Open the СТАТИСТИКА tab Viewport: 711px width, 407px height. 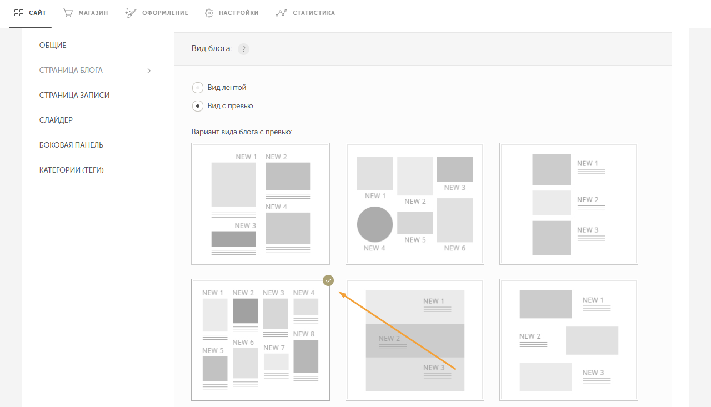pos(306,13)
